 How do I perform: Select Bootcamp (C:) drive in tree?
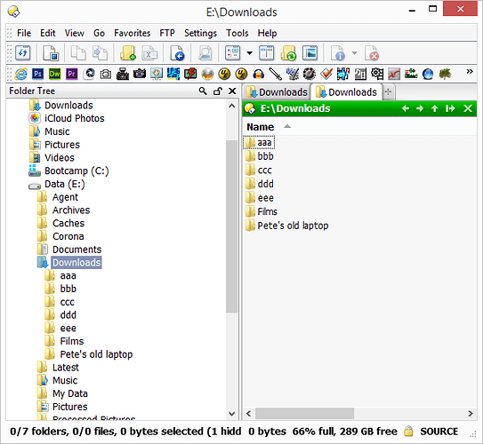click(68, 171)
